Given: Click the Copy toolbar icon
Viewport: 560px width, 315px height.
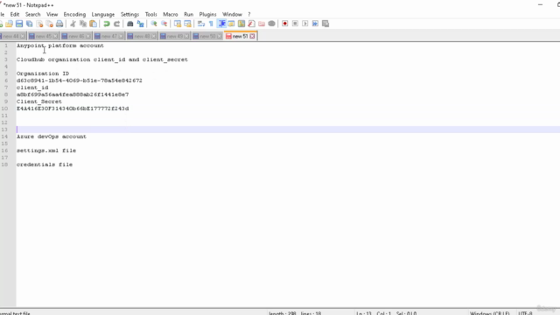Looking at the screenshot, I should [83, 24].
